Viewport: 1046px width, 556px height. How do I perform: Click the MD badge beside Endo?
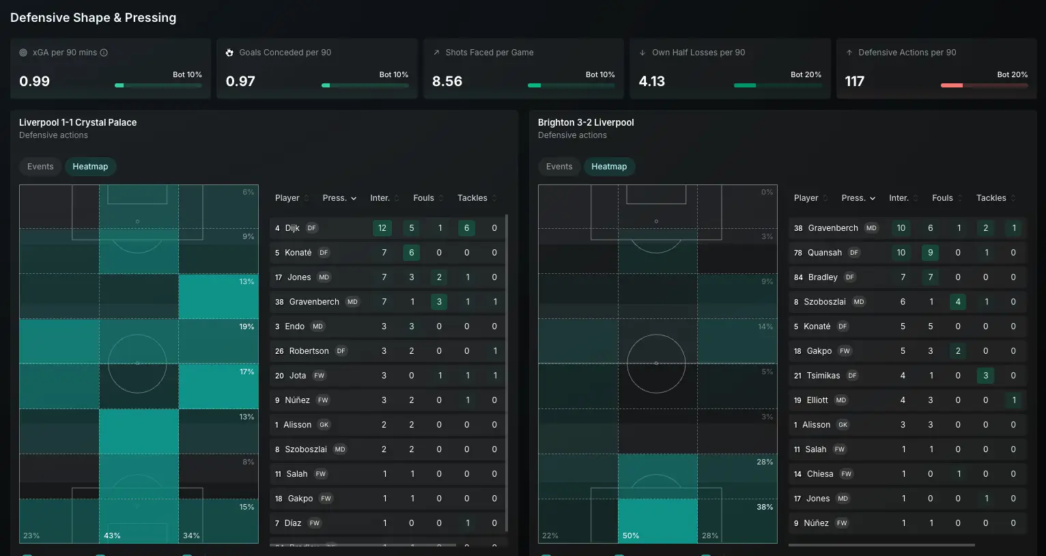click(317, 326)
